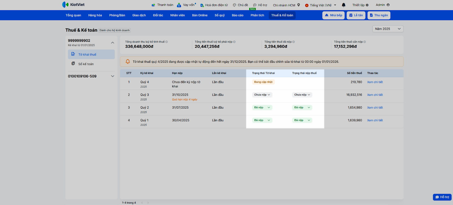
Task: Click the tax amount 219,780
Action: tap(356, 82)
